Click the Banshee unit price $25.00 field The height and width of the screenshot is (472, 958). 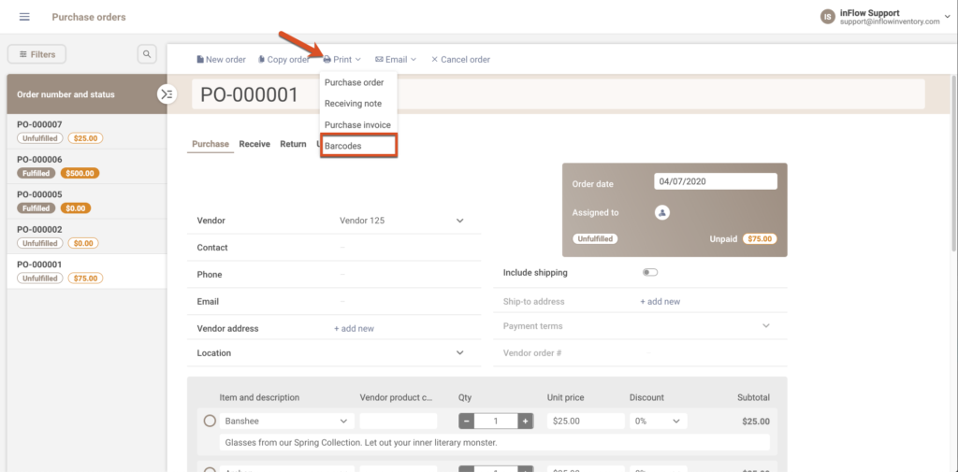coord(586,422)
